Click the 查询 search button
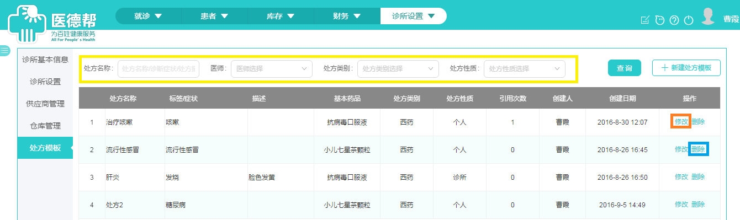This screenshot has height=220, width=740. tap(625, 68)
